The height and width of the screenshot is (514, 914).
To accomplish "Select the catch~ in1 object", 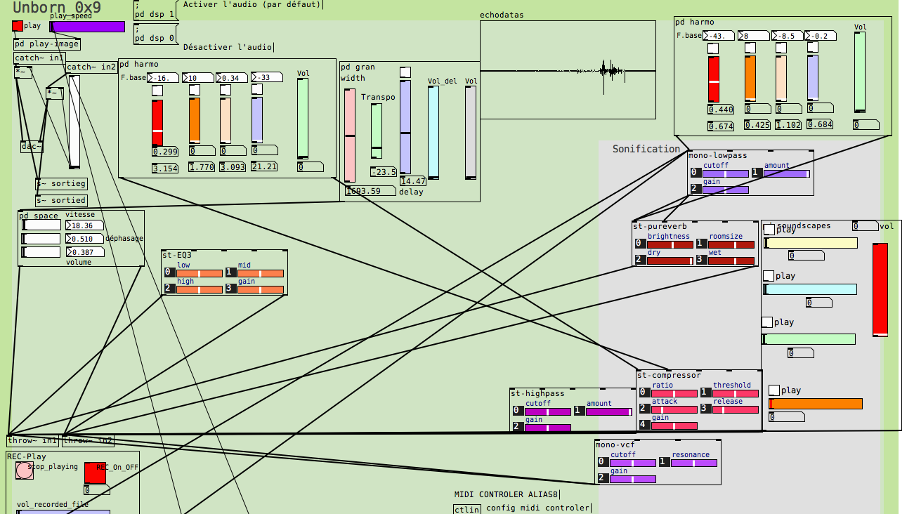I will [x=39, y=58].
